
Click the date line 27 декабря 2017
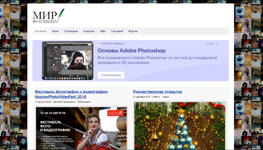click(142, 97)
